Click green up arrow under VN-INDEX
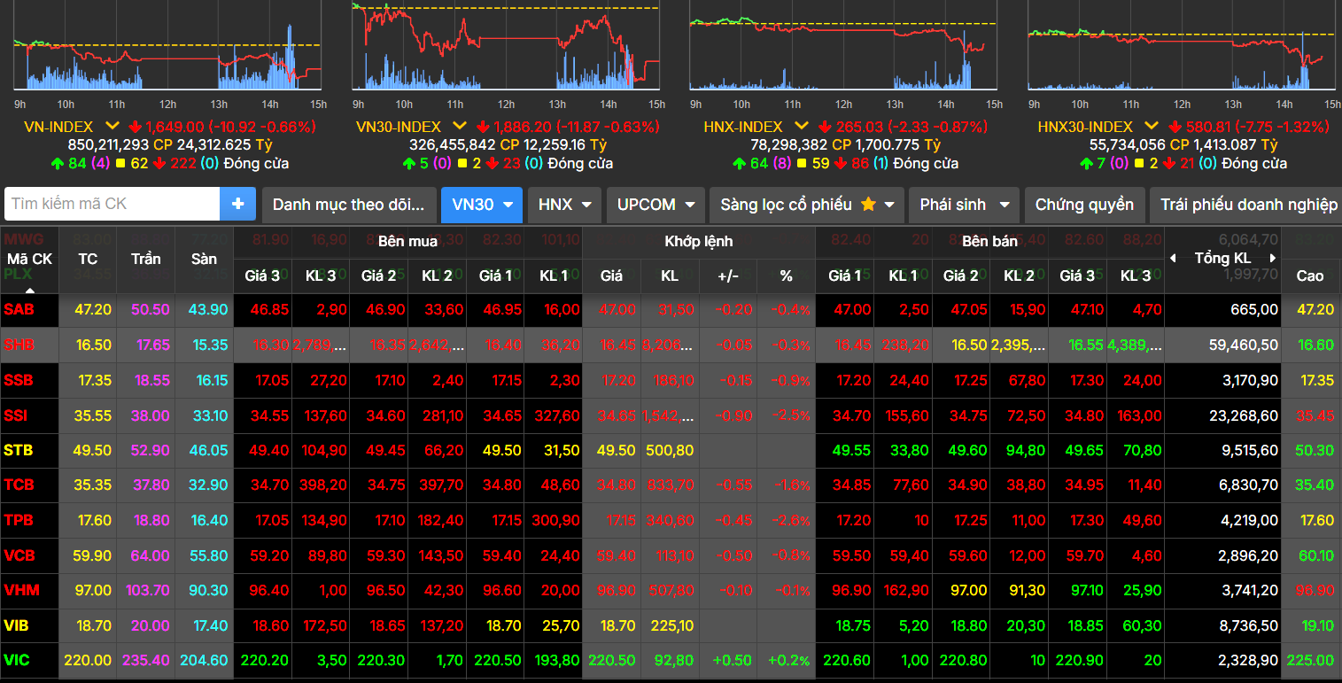Image resolution: width=1342 pixels, height=683 pixels. [x=58, y=164]
